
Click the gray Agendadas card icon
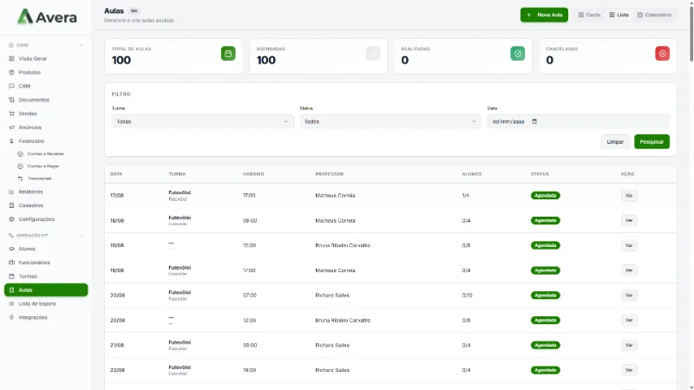coord(373,54)
